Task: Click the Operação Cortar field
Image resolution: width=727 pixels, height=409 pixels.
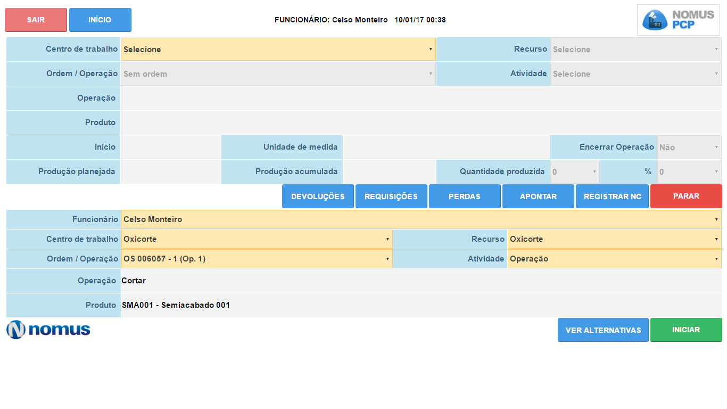Action: tap(420, 281)
